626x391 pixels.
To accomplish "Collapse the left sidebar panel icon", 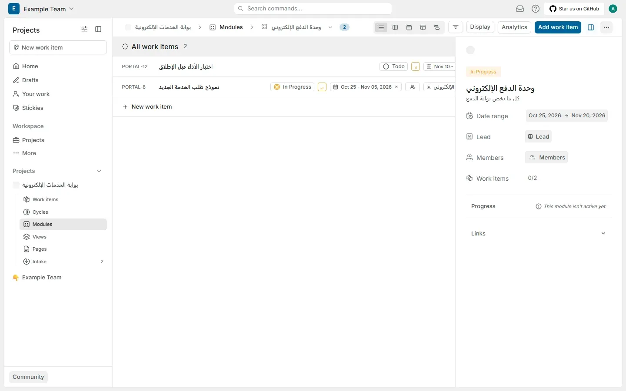I will point(98,30).
